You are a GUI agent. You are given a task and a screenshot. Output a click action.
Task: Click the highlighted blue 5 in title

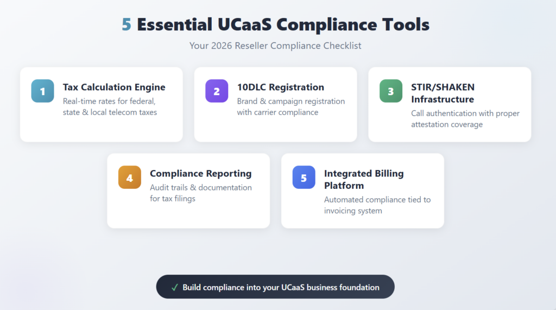coord(127,24)
